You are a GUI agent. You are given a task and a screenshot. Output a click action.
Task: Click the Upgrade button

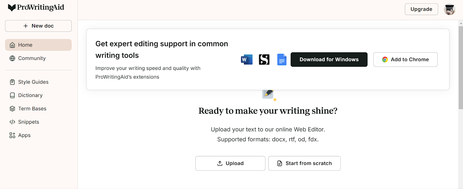tap(421, 9)
